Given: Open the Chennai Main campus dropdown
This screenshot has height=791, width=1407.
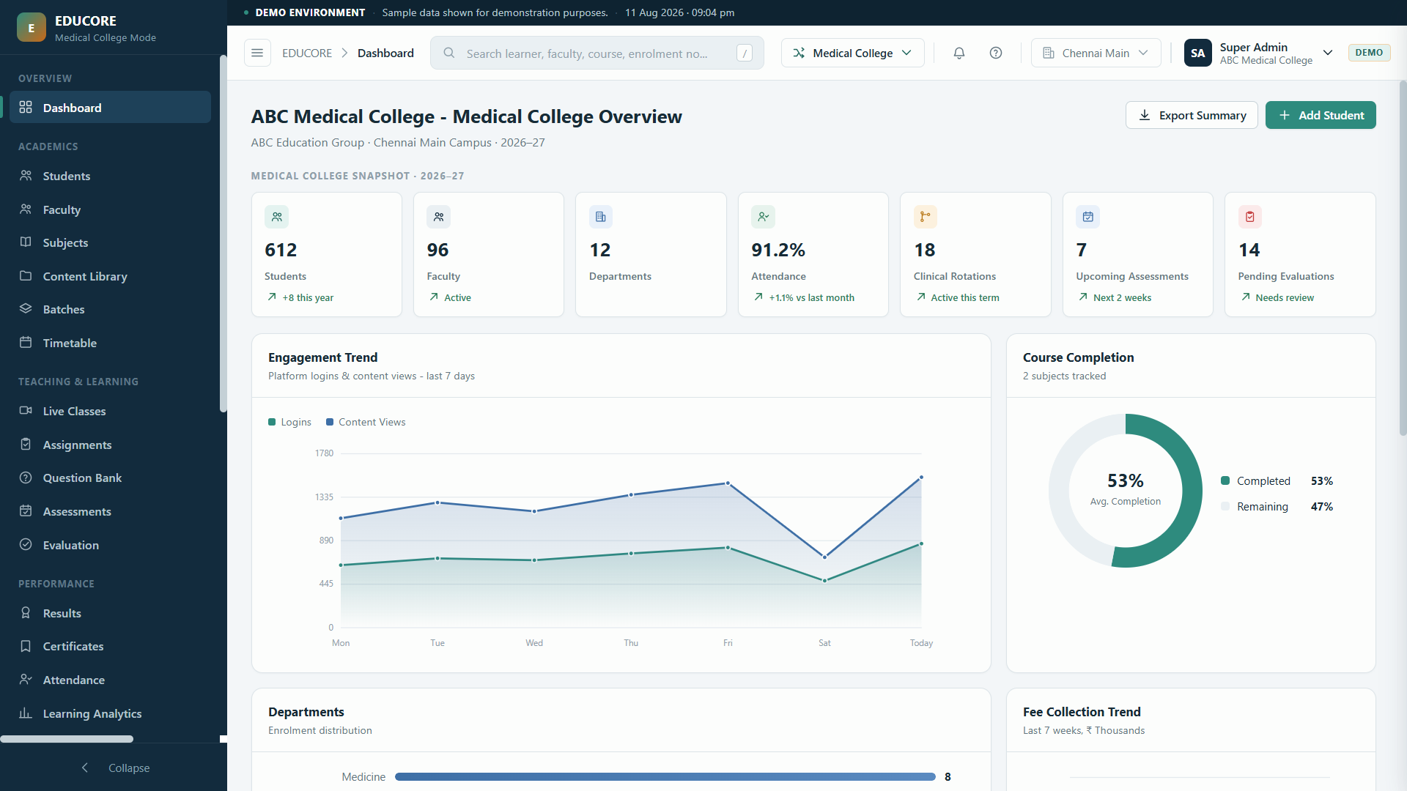Looking at the screenshot, I should (1096, 53).
